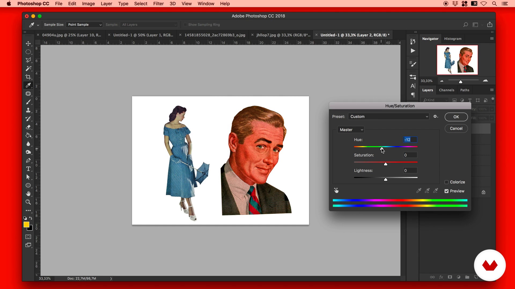
Task: Select the Move tool
Action: (x=28, y=43)
